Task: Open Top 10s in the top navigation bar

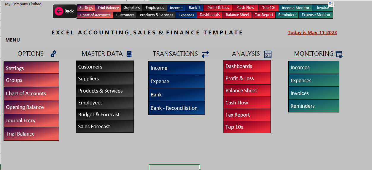Action: click(x=269, y=8)
